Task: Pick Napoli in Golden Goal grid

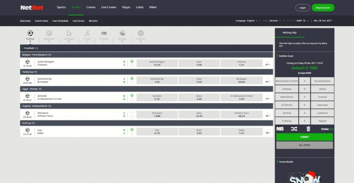Action: [323, 121]
